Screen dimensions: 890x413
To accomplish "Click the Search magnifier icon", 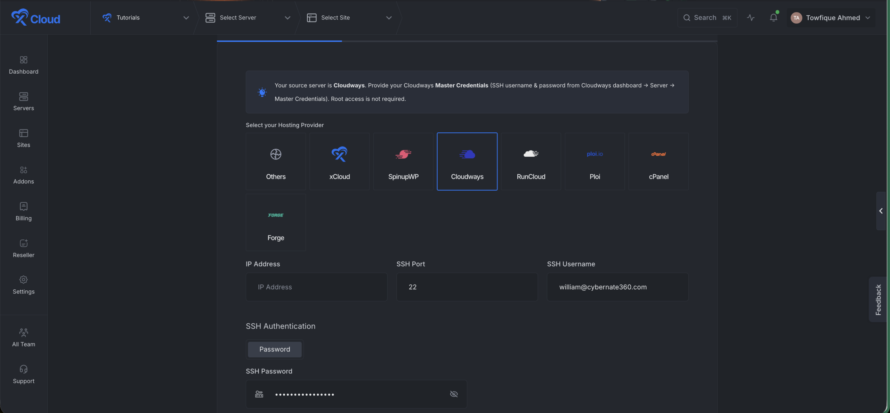I will tap(687, 18).
